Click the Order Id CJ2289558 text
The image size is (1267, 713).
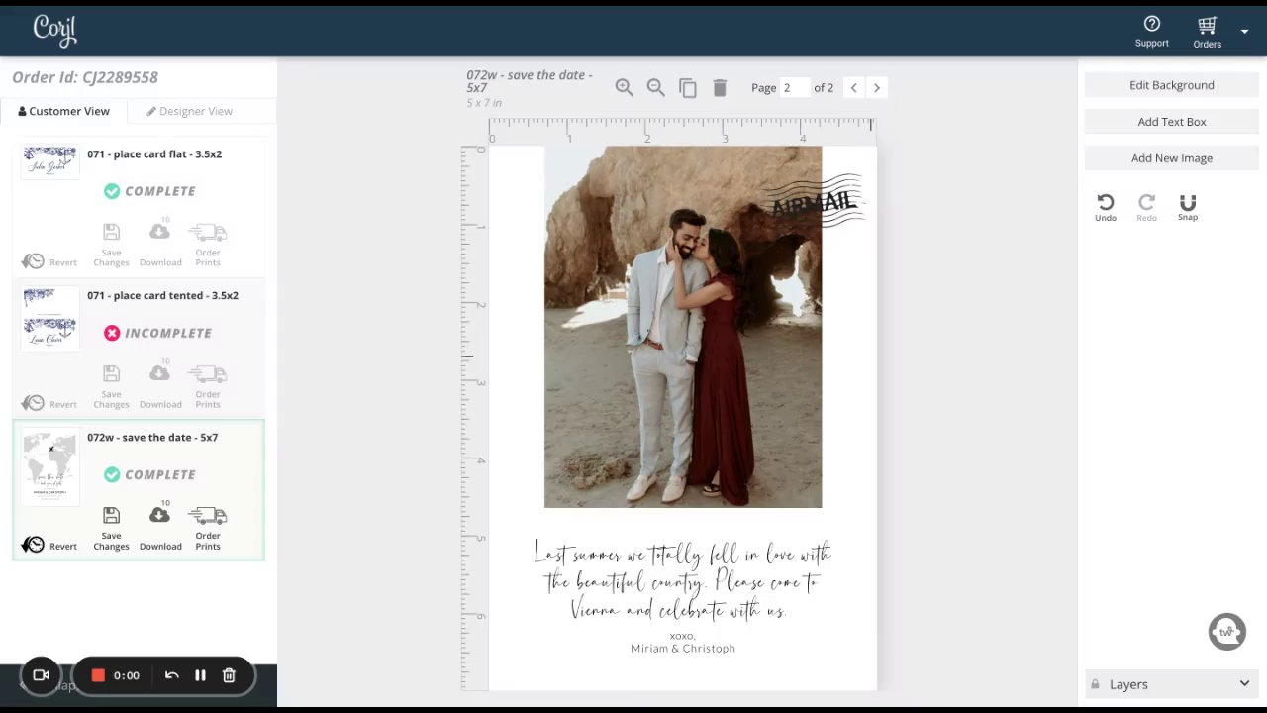click(x=85, y=77)
